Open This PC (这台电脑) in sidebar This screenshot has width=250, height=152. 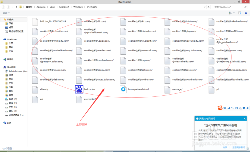click(11, 67)
